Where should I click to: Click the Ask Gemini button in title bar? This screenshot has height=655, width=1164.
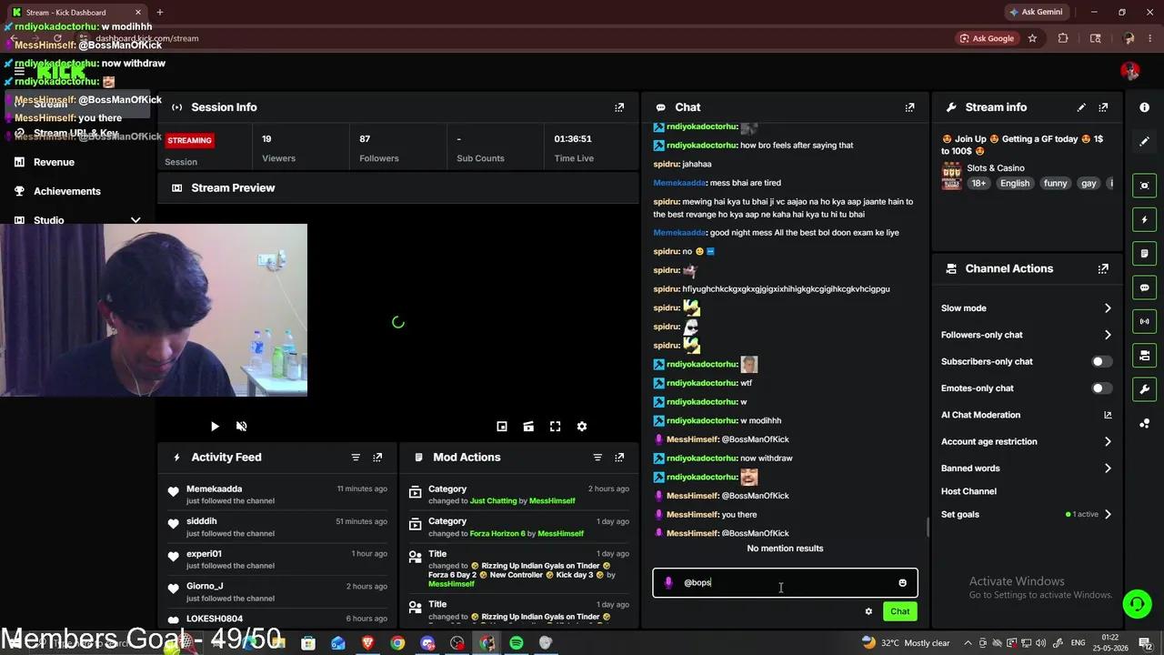click(1035, 12)
